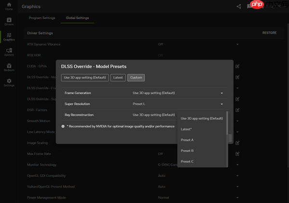Click the dropdown list scrollbar
The width and height of the screenshot is (289, 203).
[x=227, y=125]
